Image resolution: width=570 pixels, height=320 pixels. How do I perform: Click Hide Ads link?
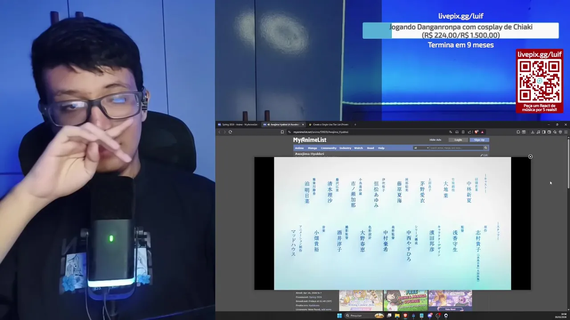tap(435, 140)
